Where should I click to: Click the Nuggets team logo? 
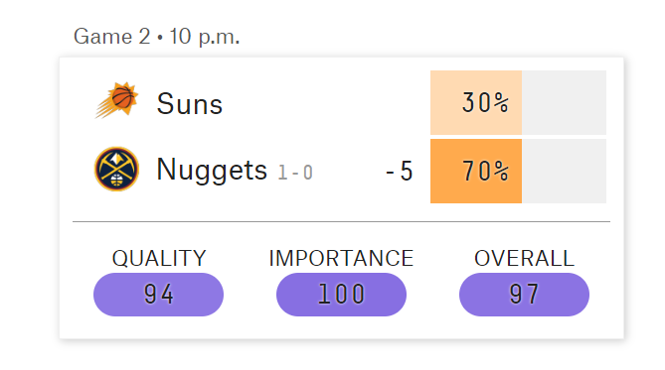pyautogui.click(x=116, y=169)
